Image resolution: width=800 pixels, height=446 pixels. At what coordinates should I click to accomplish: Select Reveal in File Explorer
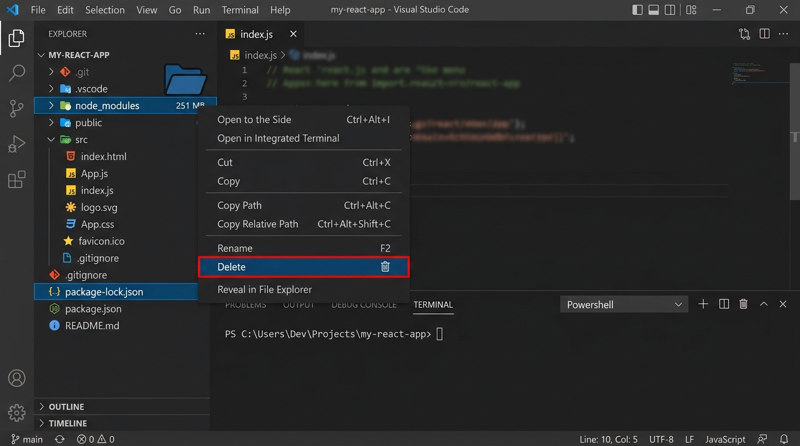tap(303, 289)
